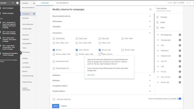
Task: Enable the Cross-device conv. checkbox
Action: (x=54, y=61)
